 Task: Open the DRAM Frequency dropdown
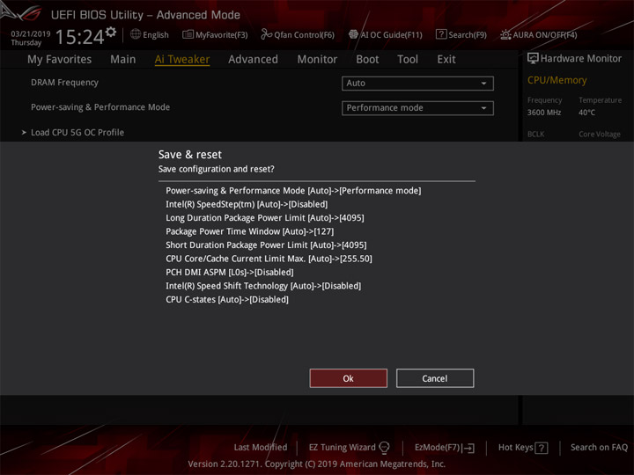coord(417,84)
